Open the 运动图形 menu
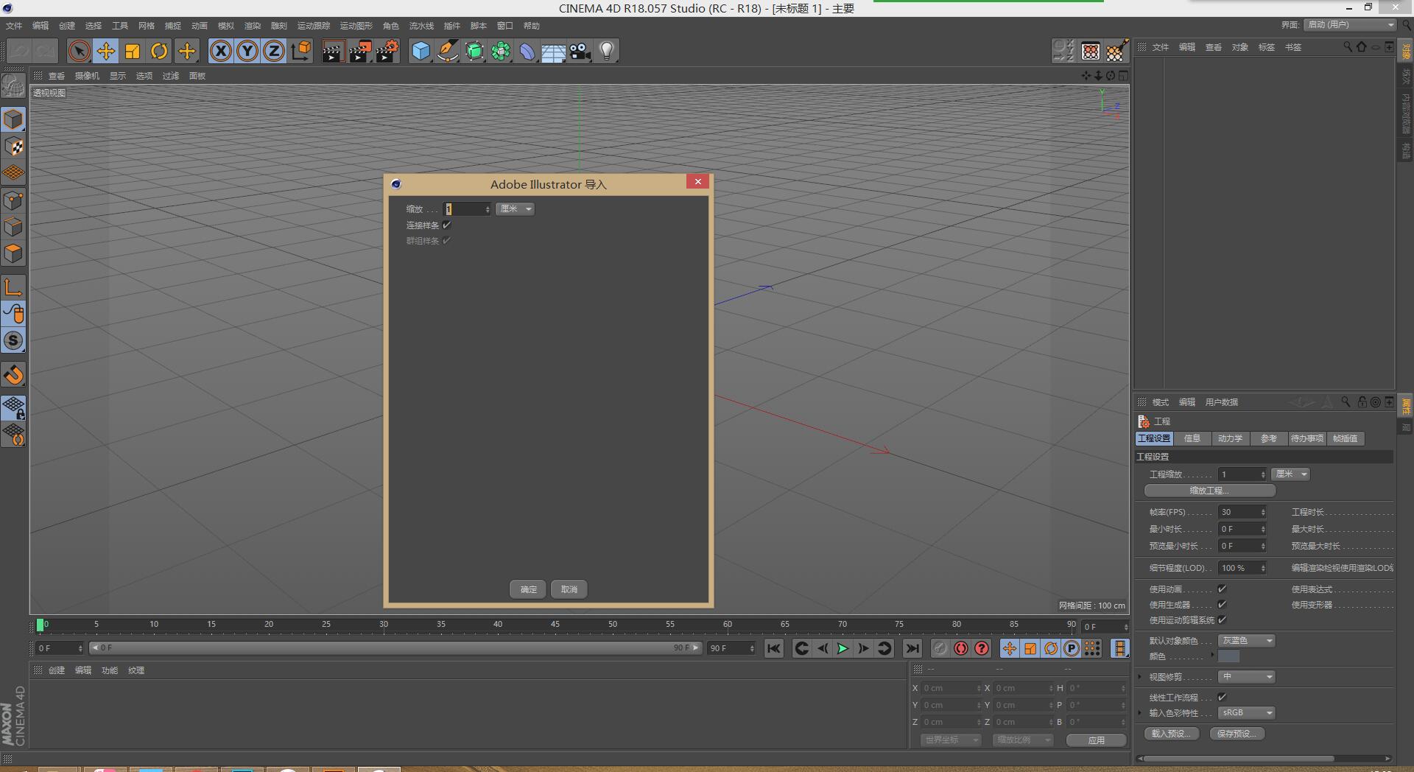The image size is (1414, 772). click(x=356, y=26)
